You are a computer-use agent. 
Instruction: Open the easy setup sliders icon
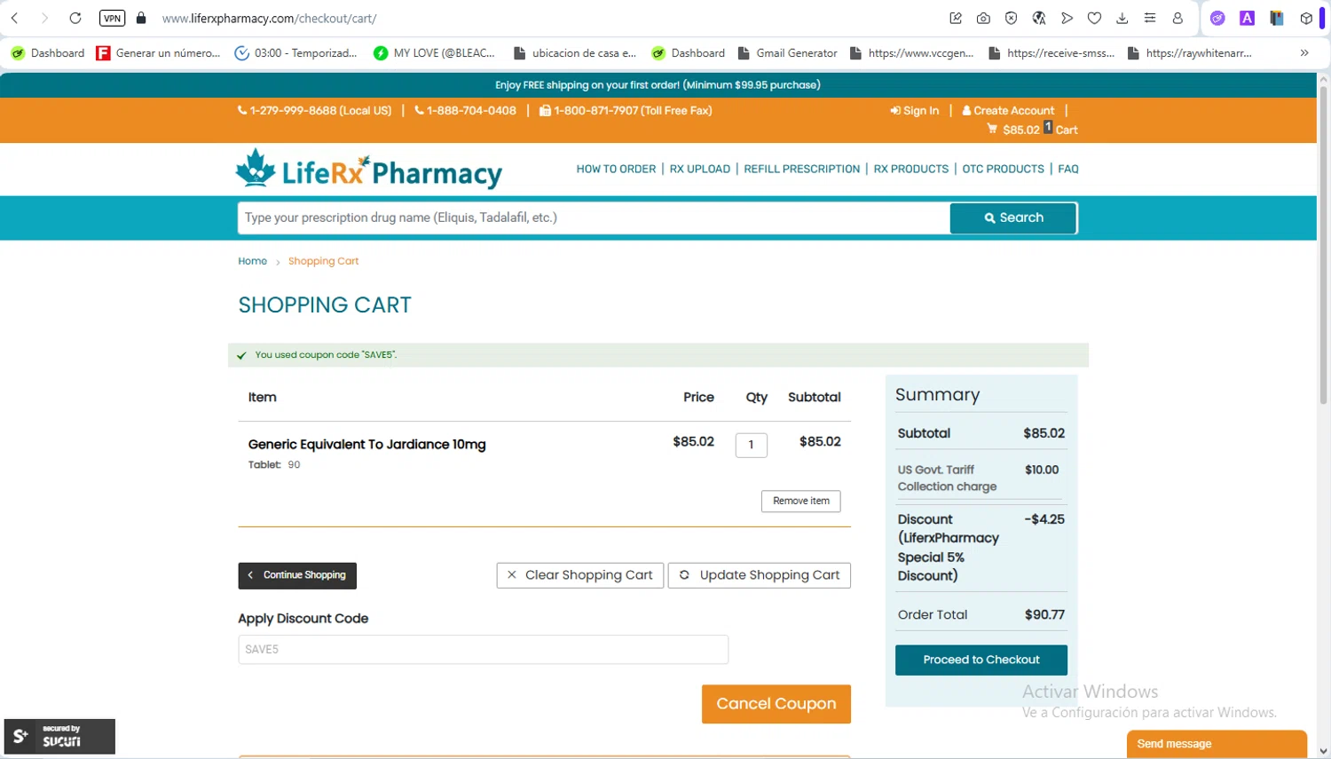pos(1150,18)
